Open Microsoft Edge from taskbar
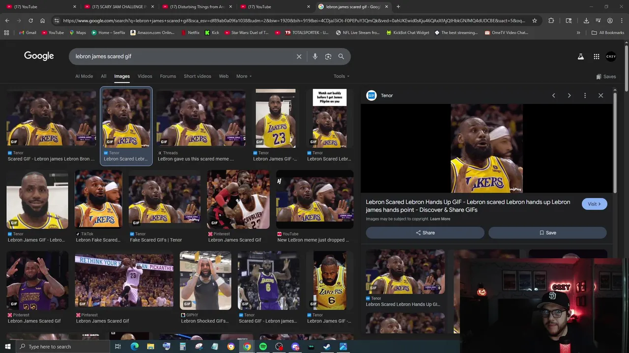This screenshot has width=629, height=353. (134, 347)
